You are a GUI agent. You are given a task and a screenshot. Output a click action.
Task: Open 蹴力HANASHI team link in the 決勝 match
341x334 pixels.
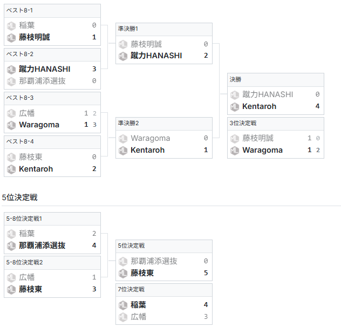click(268, 94)
